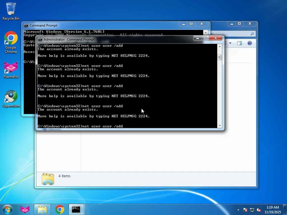The image size is (287, 215).
Task: Select the Plasmafox desktop shortcut
Action: 11,70
